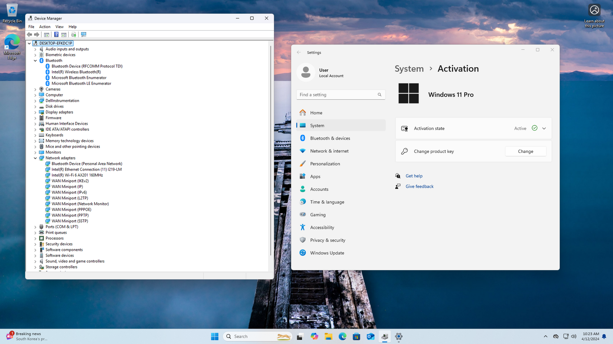Image resolution: width=613 pixels, height=344 pixels.
Task: Select Intel(R) Wireless Bluetooth(R) device
Action: pos(76,72)
